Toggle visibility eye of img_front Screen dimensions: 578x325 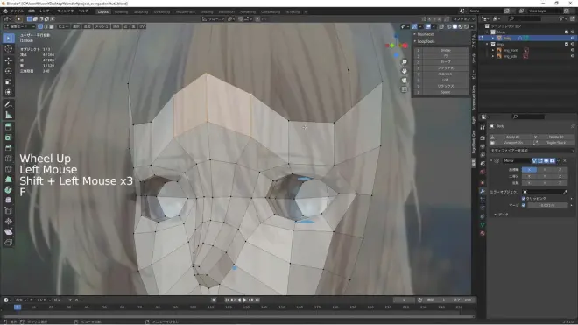pos(573,50)
